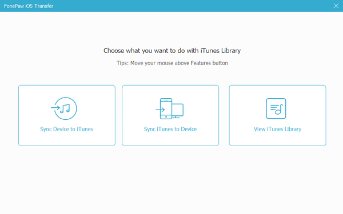Close the FonePaw iOS Transfer window

coord(336,6)
